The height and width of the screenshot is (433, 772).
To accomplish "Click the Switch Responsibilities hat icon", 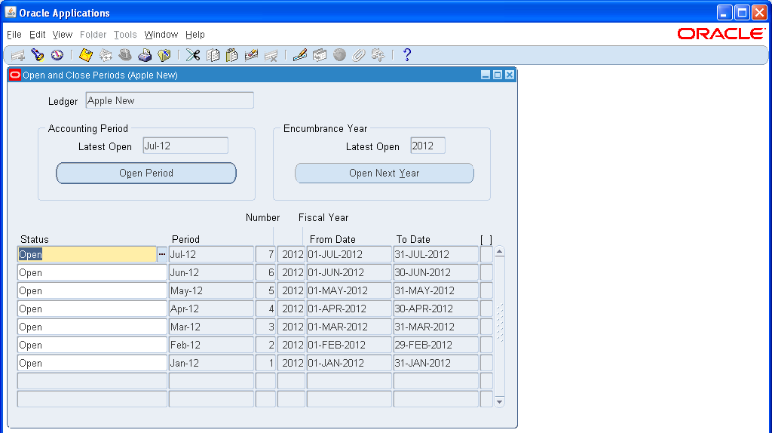I will tap(125, 55).
